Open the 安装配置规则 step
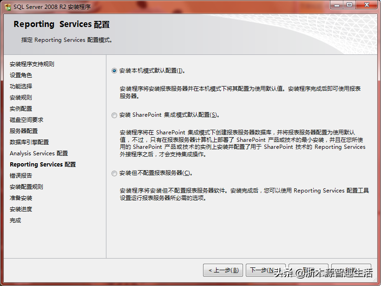Viewport: 381px width, 286px height. coord(26,187)
